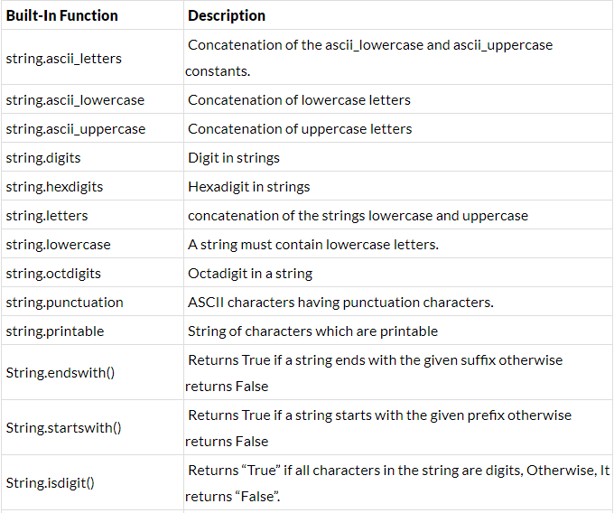Select the string.printable function name
This screenshot has width=614, height=513.
(55, 331)
